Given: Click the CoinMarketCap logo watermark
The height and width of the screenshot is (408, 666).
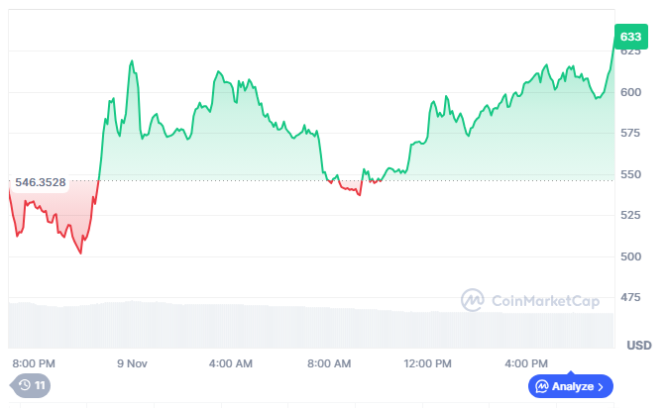Looking at the screenshot, I should tap(473, 299).
